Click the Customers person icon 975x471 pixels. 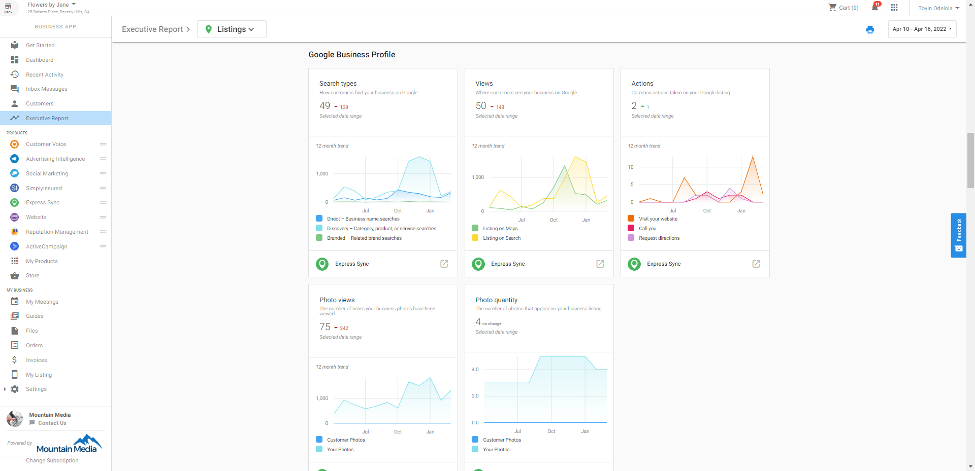coord(15,103)
